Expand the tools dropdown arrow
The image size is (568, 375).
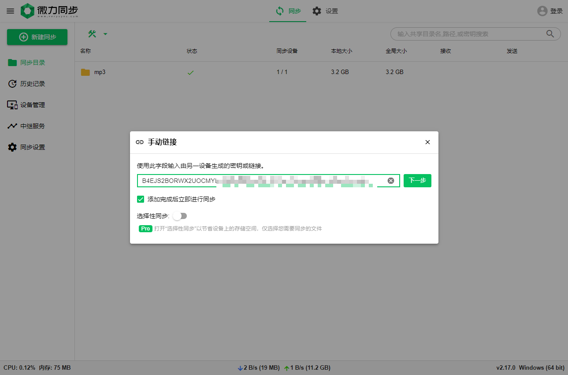[105, 34]
